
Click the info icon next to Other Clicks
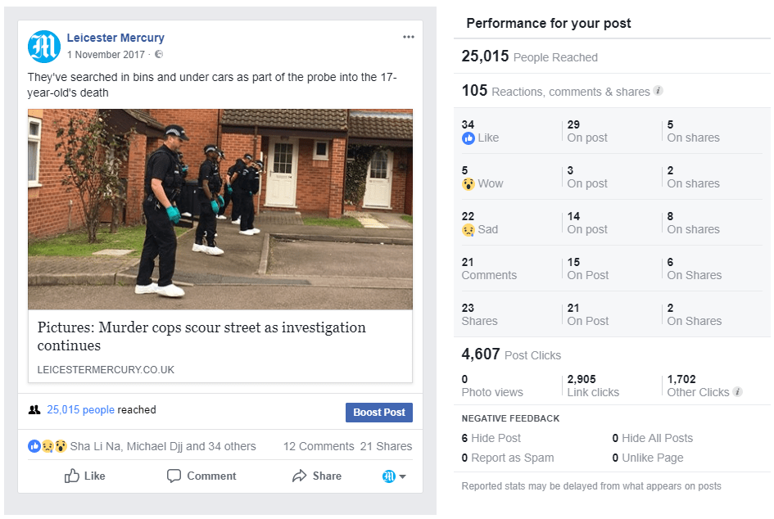click(738, 392)
